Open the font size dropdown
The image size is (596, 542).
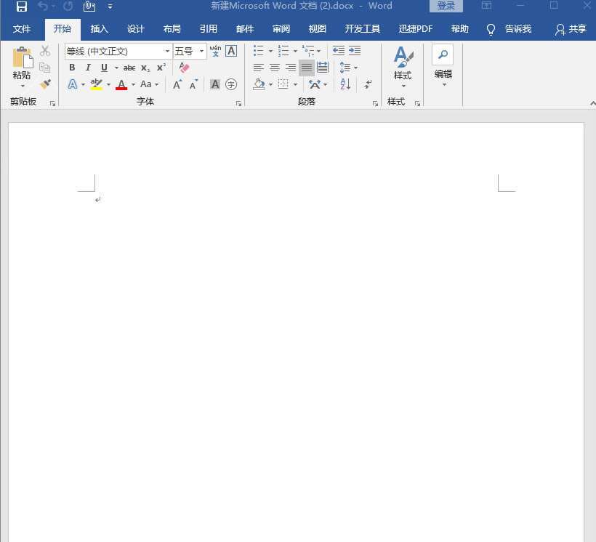[x=202, y=52]
